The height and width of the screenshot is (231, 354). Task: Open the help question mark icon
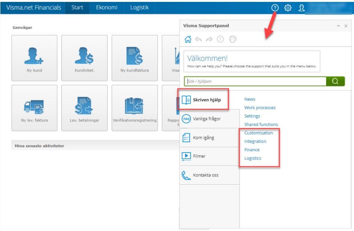[x=275, y=8]
